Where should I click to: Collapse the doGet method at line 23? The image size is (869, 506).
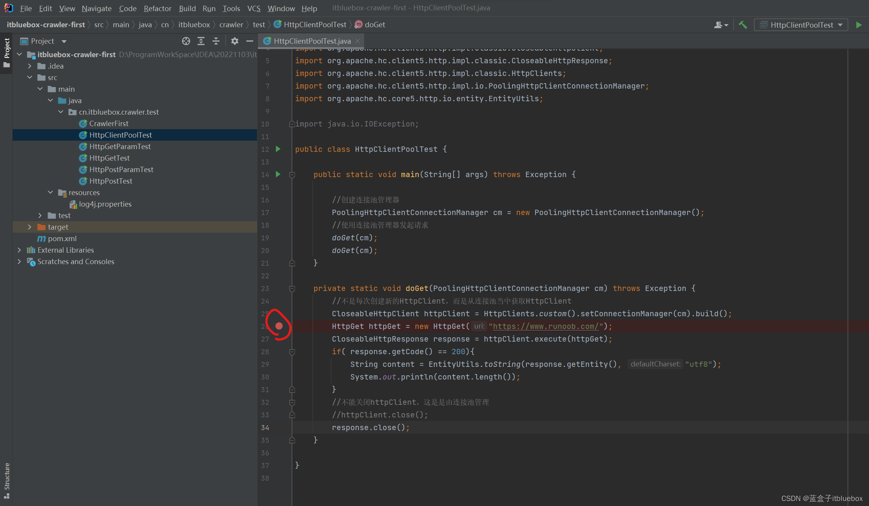[x=292, y=289]
